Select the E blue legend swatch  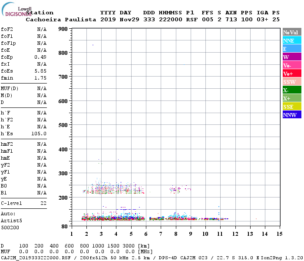[292, 49]
